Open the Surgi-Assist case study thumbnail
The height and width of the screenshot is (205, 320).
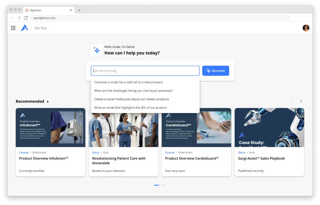coord(269,127)
